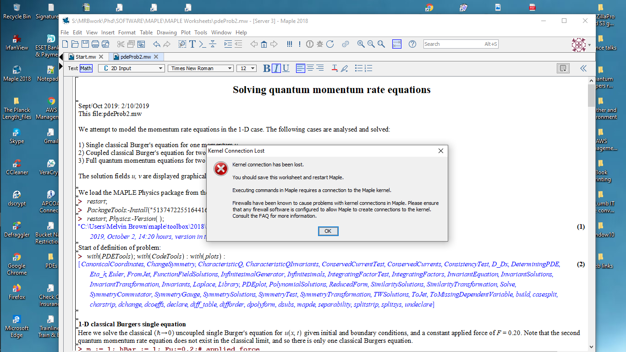Open the Format menu
This screenshot has width=626, height=352.
(x=127, y=33)
